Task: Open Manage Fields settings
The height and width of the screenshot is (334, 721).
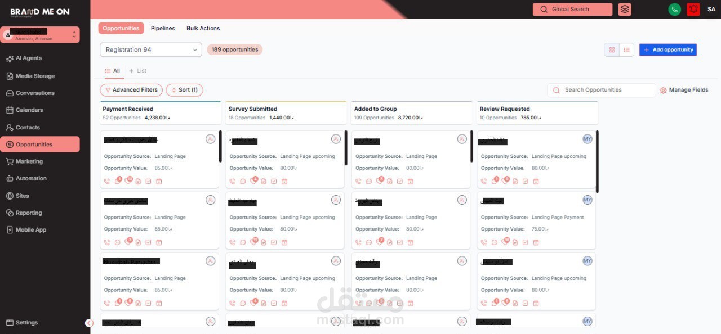Action: click(684, 90)
